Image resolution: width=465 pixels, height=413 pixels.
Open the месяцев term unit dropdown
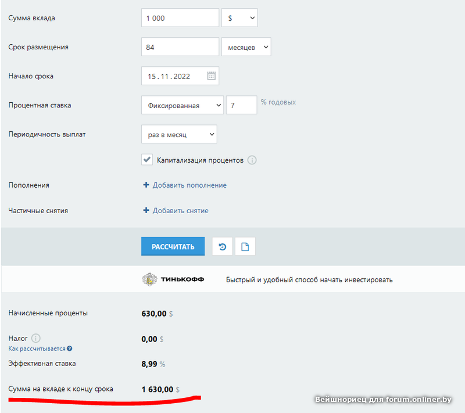pos(246,47)
